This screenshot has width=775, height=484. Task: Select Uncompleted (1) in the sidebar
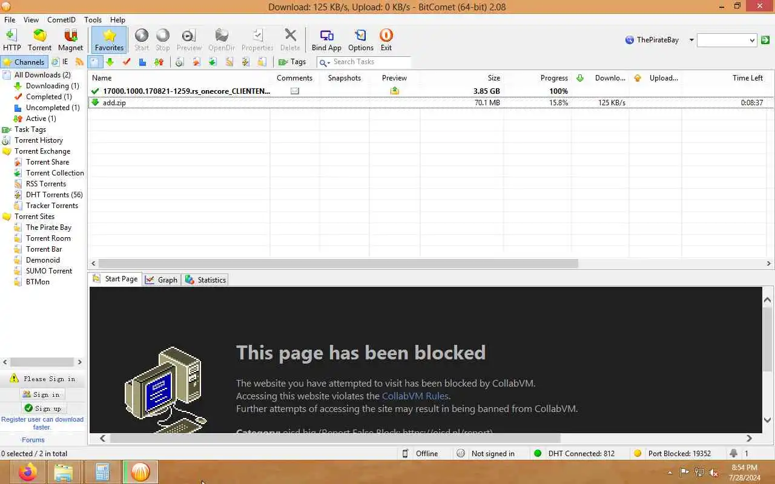[x=53, y=108]
